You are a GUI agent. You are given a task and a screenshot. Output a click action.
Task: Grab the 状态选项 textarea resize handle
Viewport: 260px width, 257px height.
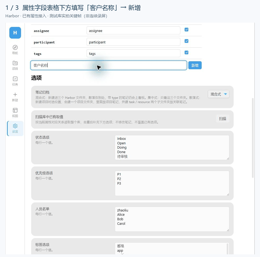pyautogui.click(x=228, y=158)
